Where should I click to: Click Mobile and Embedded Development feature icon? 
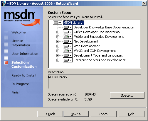tap(68, 37)
